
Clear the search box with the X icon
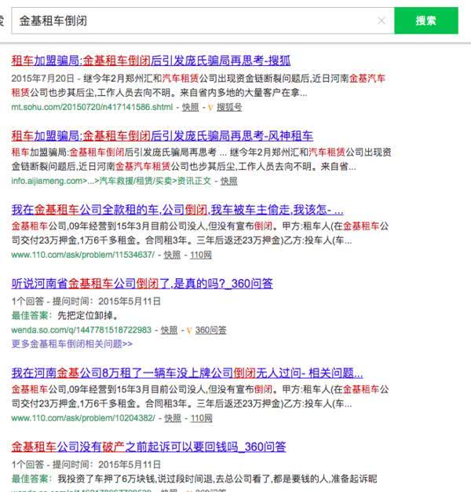(382, 21)
